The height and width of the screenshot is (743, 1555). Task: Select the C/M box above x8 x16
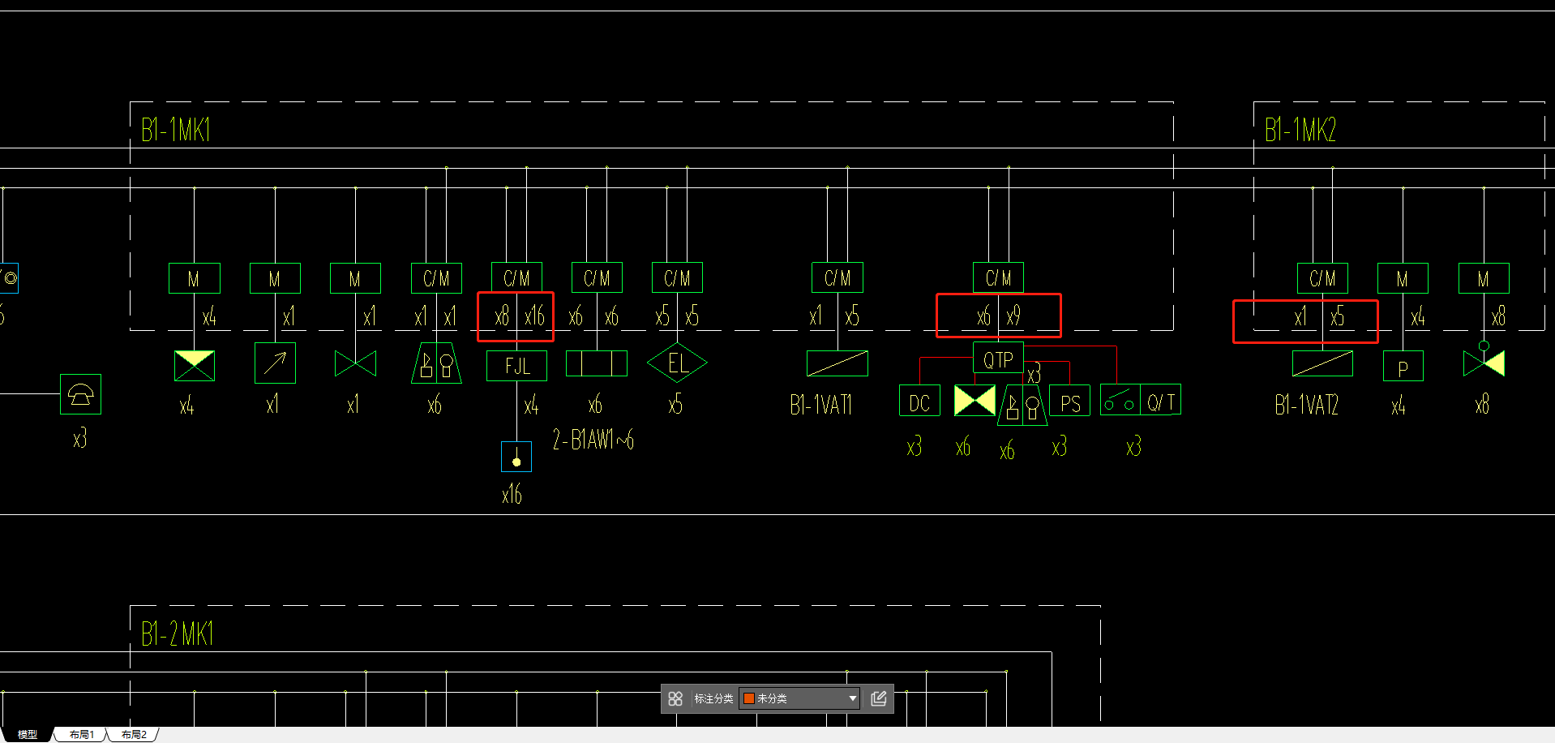point(516,278)
